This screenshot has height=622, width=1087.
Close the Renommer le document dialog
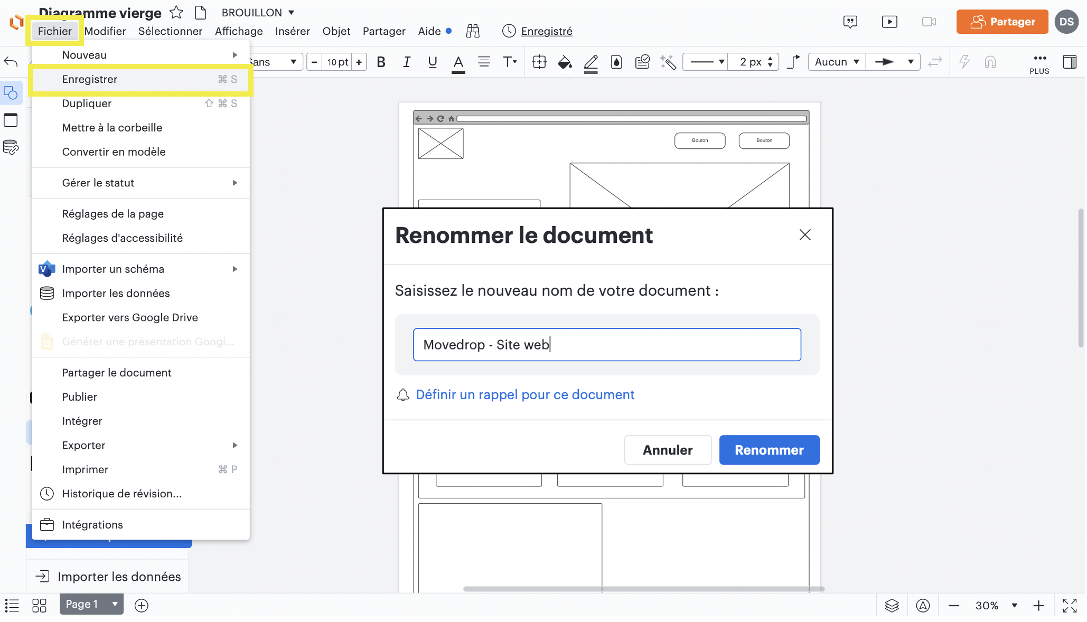pos(805,235)
